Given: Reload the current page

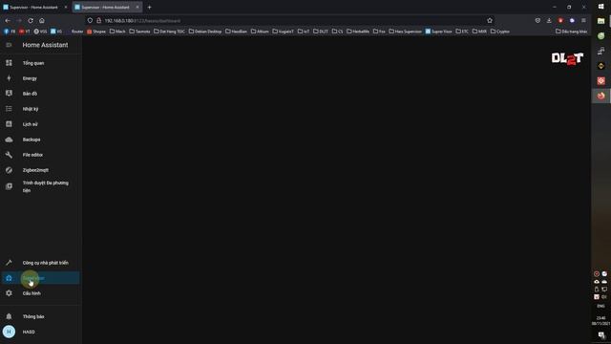Looking at the screenshot, I should point(31,20).
